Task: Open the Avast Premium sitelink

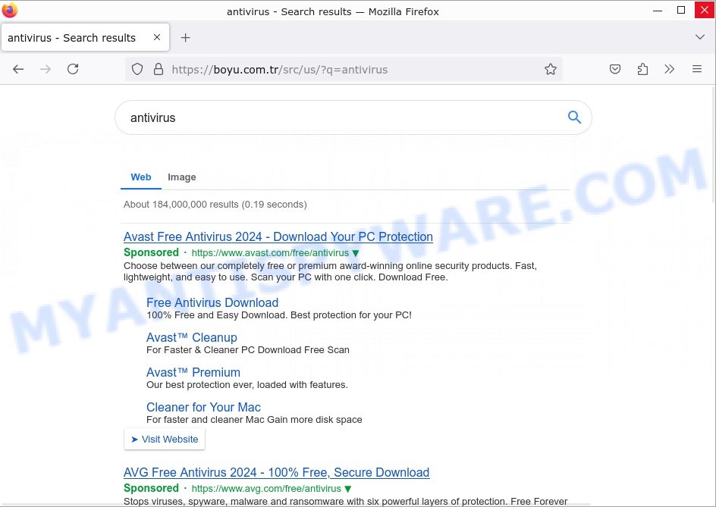Action: tap(193, 372)
